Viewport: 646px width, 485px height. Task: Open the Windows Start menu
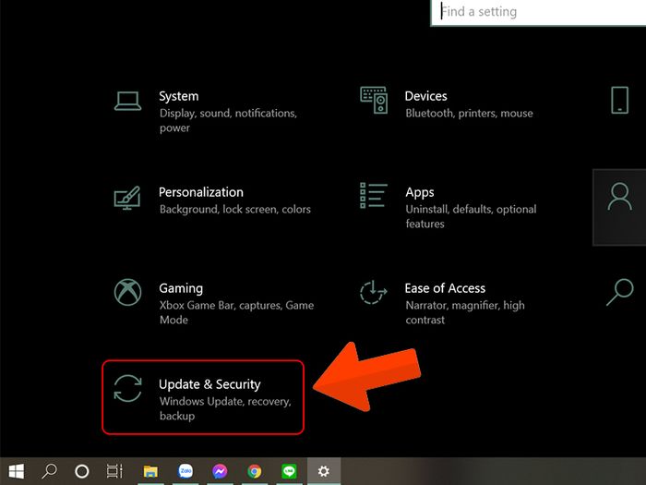pyautogui.click(x=17, y=471)
